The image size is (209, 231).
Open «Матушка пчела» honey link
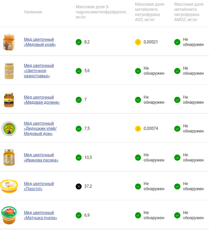coord(40,215)
